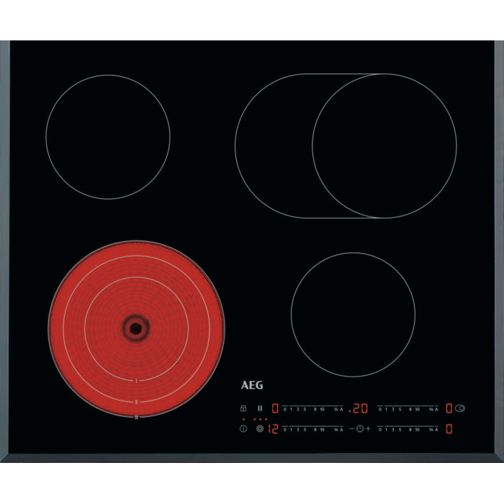Tap the triple-ring zone selector icon
Screen dimensions: 504x504
pyautogui.click(x=260, y=429)
